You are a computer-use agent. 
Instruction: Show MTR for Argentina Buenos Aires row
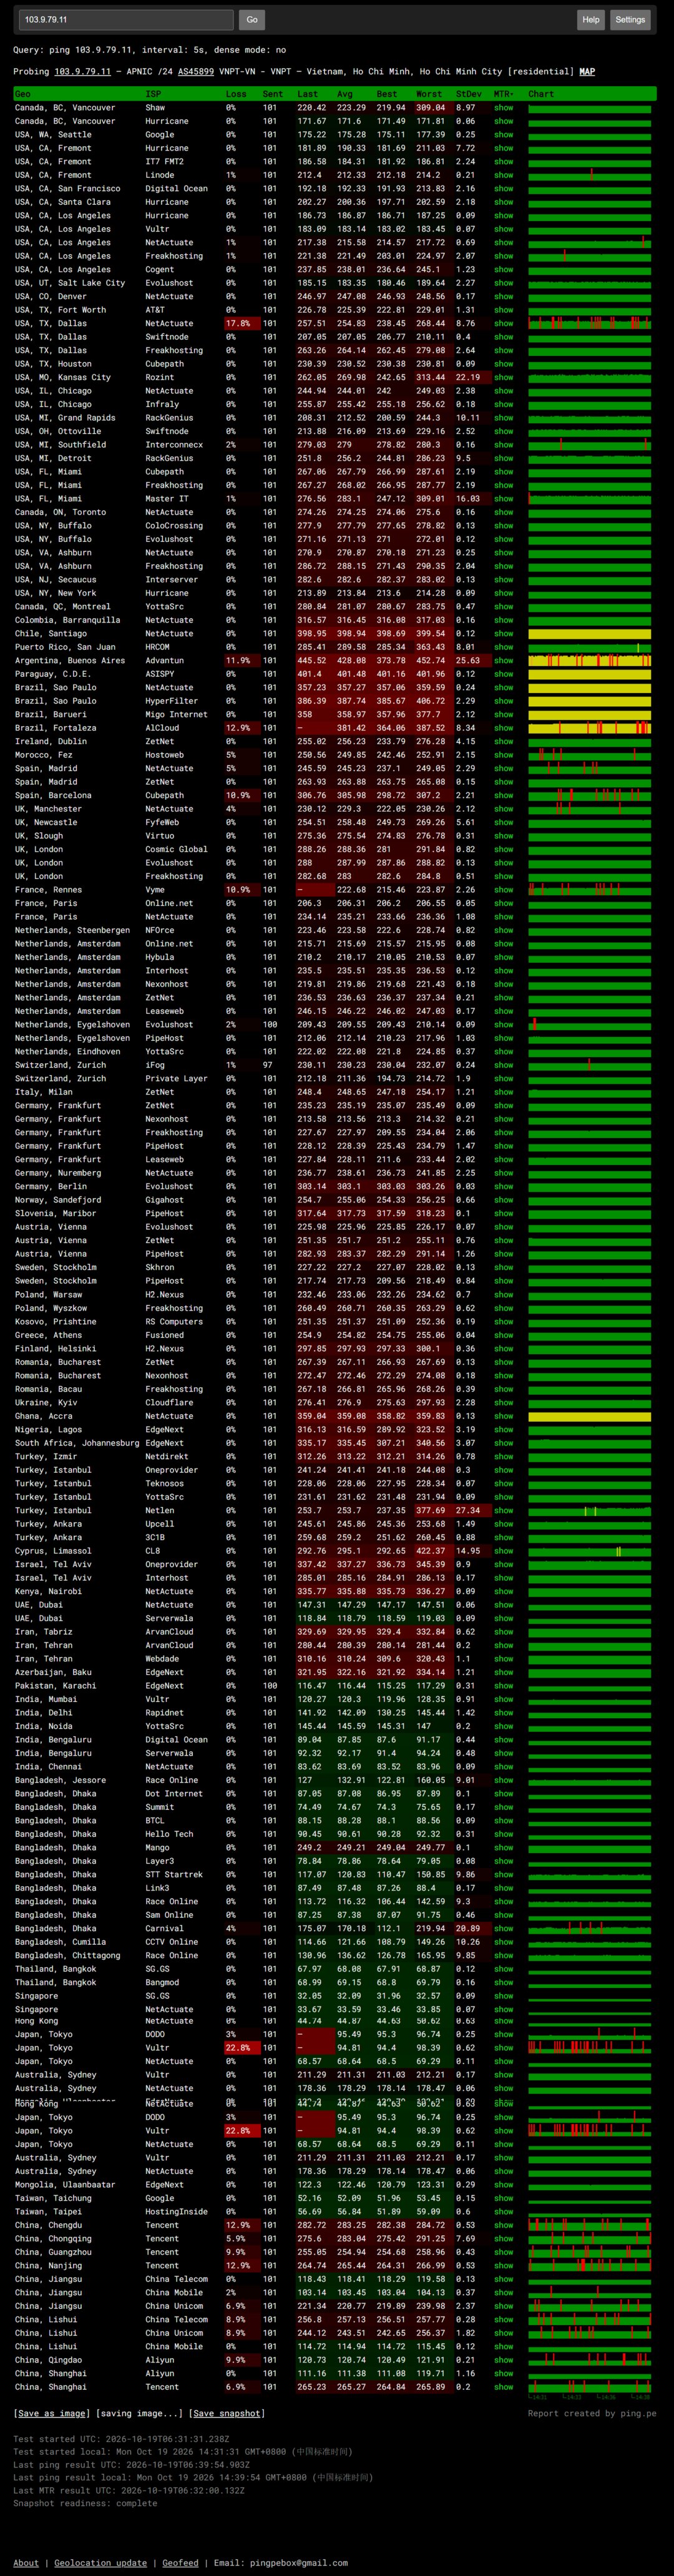[503, 661]
